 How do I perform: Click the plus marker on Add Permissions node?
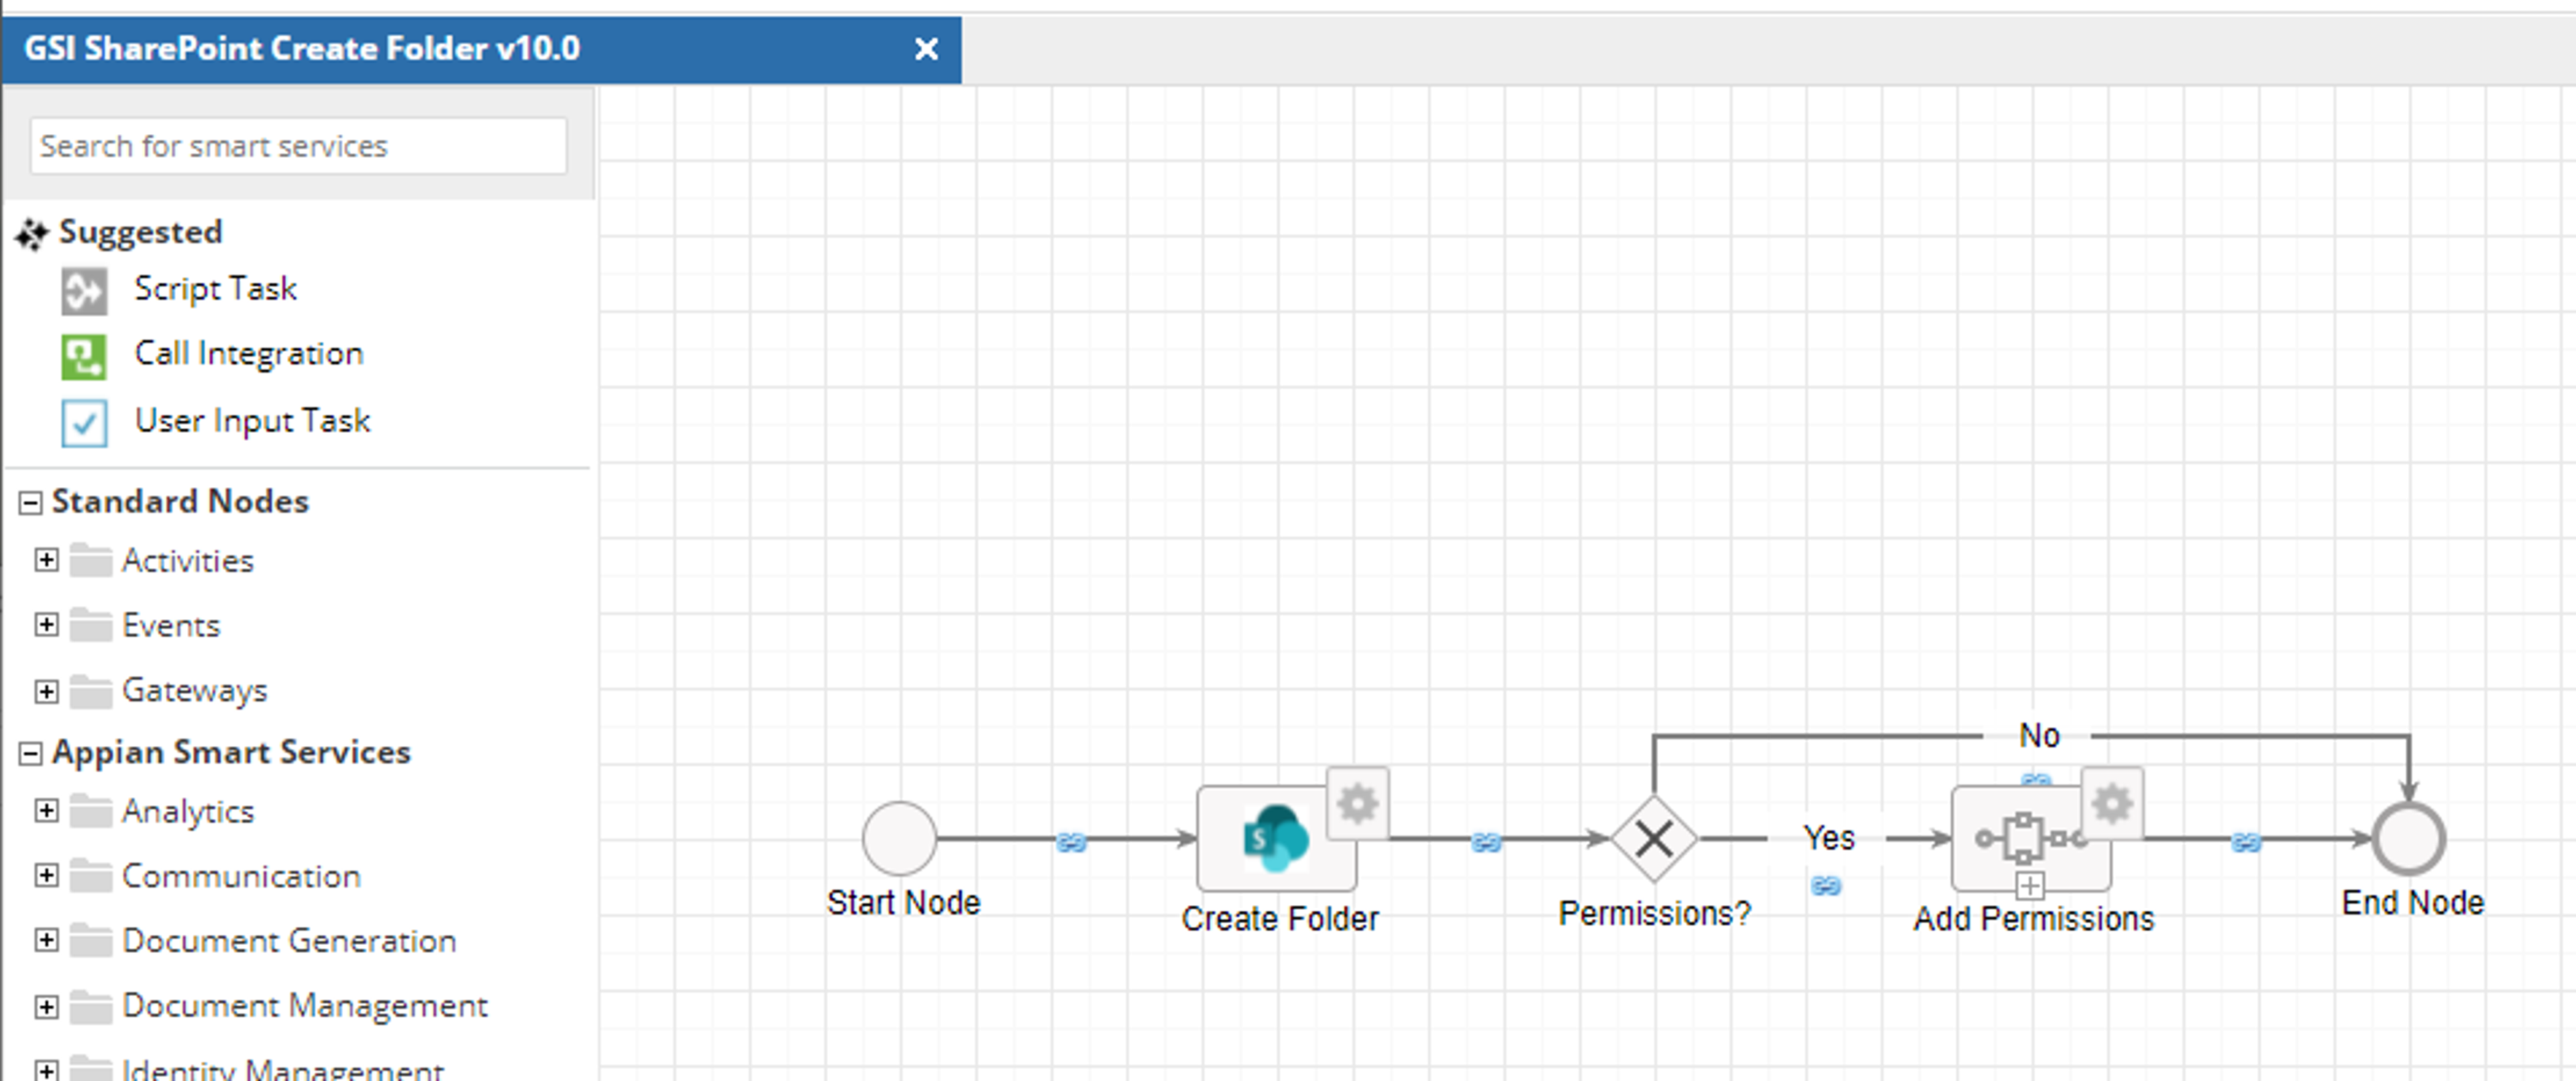(2030, 885)
